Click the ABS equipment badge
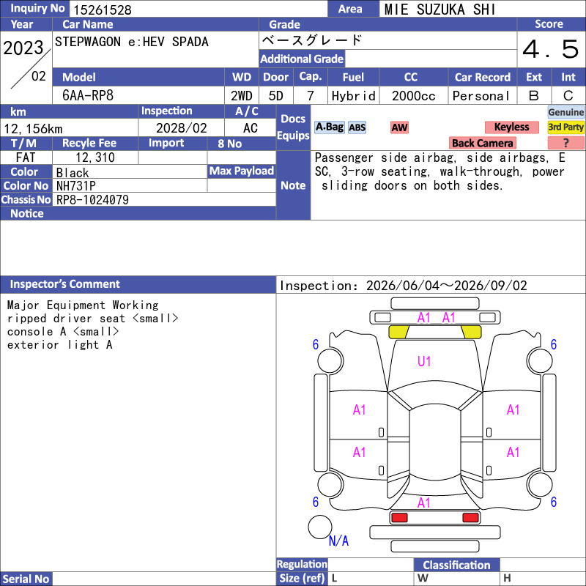Viewport: 586px width, 586px height. 357,127
